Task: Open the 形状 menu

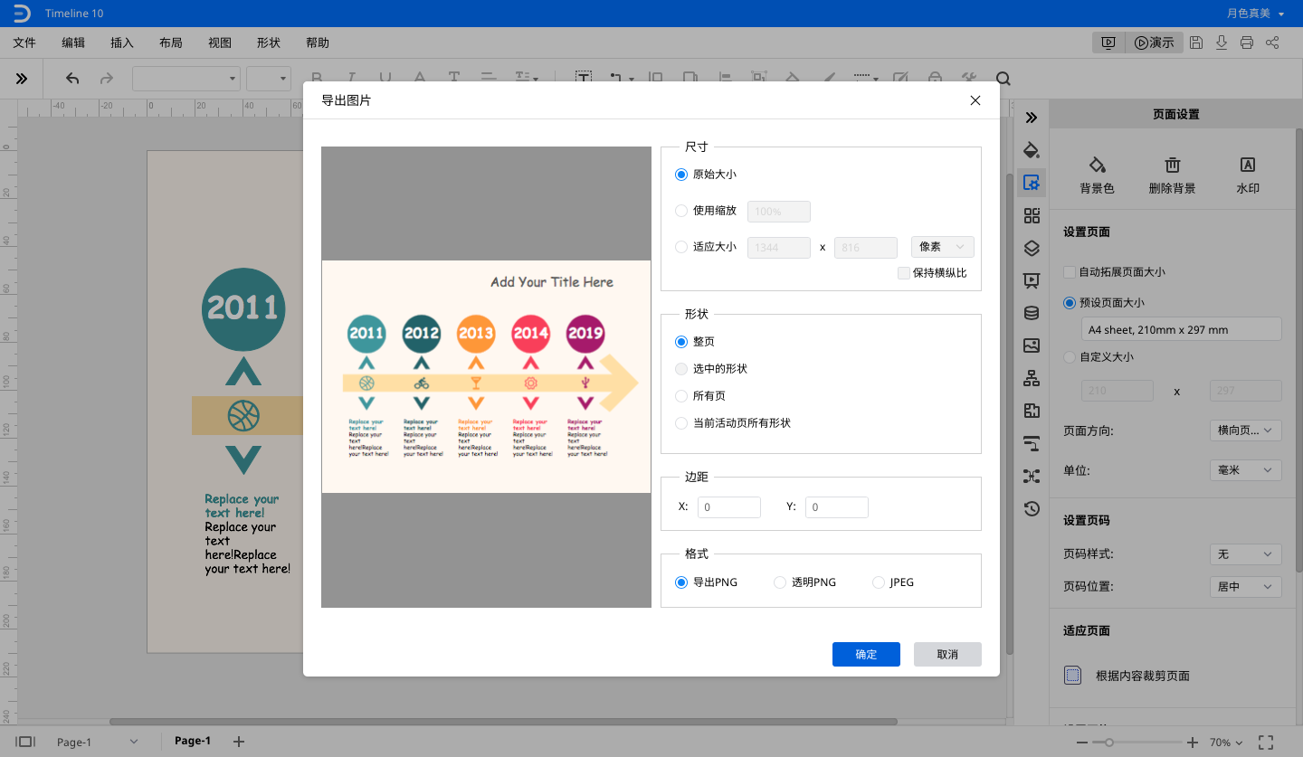Action: pyautogui.click(x=268, y=43)
